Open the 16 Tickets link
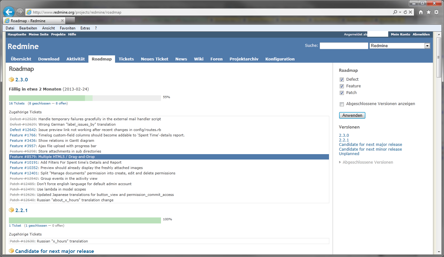This screenshot has height=257, width=444. 17,103
